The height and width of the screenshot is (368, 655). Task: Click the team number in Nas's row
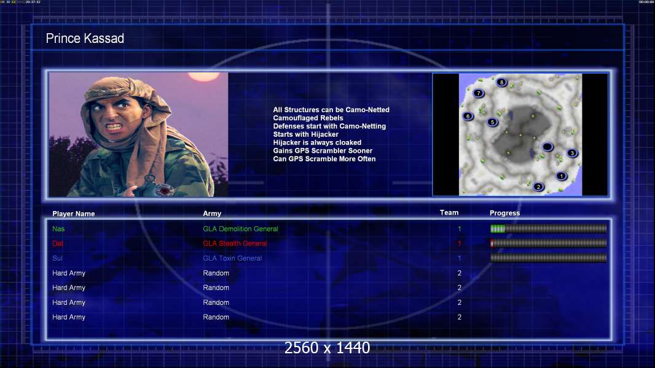click(460, 229)
